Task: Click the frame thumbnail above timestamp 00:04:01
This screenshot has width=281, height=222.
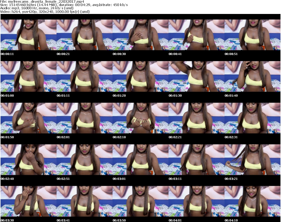Action: 196,201
